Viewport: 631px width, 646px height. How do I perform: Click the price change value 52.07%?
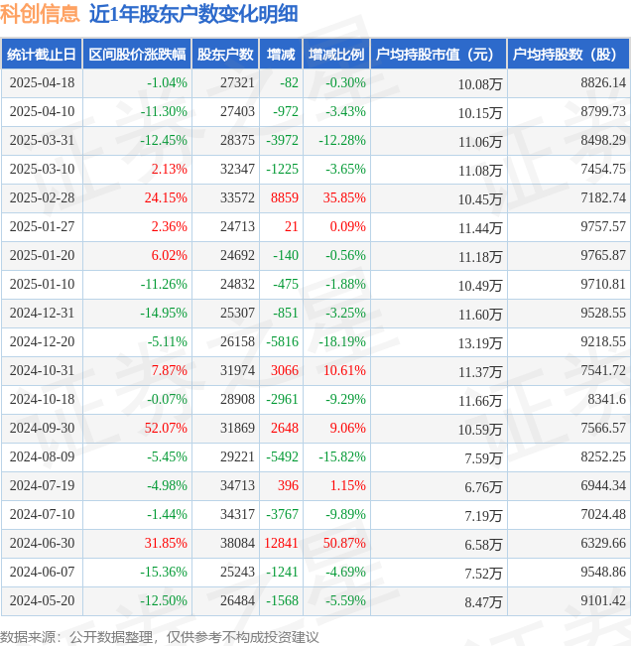(x=166, y=429)
